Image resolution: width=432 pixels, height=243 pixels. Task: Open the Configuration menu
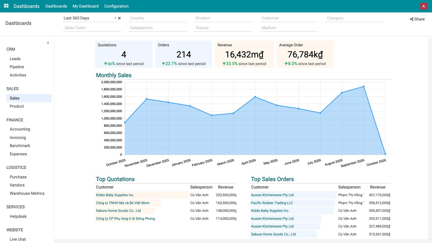[x=116, y=6]
